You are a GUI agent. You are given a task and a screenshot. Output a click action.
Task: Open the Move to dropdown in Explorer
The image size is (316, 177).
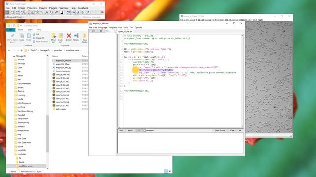[x=54, y=38]
